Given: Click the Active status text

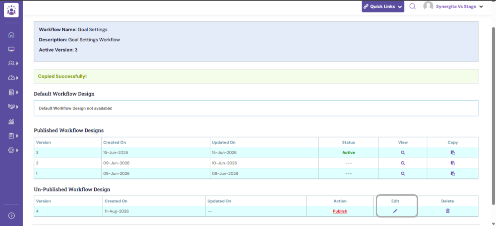Looking at the screenshot, I should pyautogui.click(x=348, y=153).
